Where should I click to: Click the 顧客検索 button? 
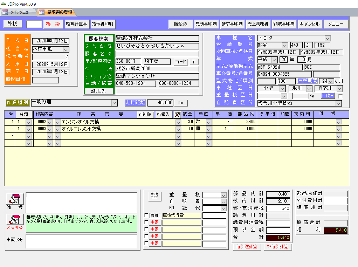99,39
